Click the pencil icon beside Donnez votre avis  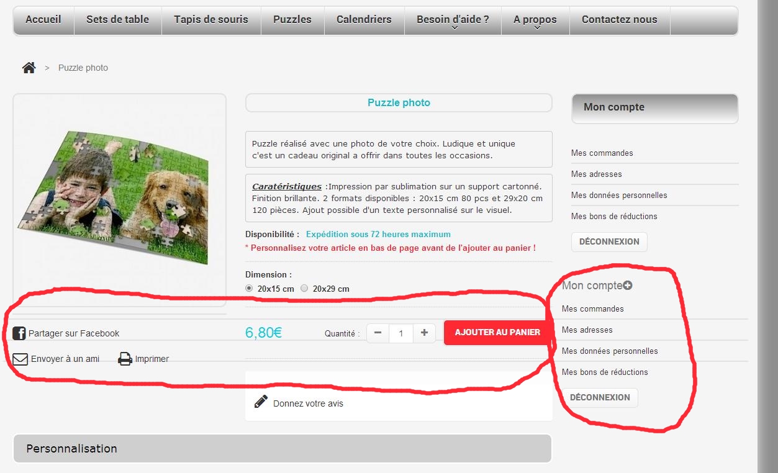pos(261,402)
